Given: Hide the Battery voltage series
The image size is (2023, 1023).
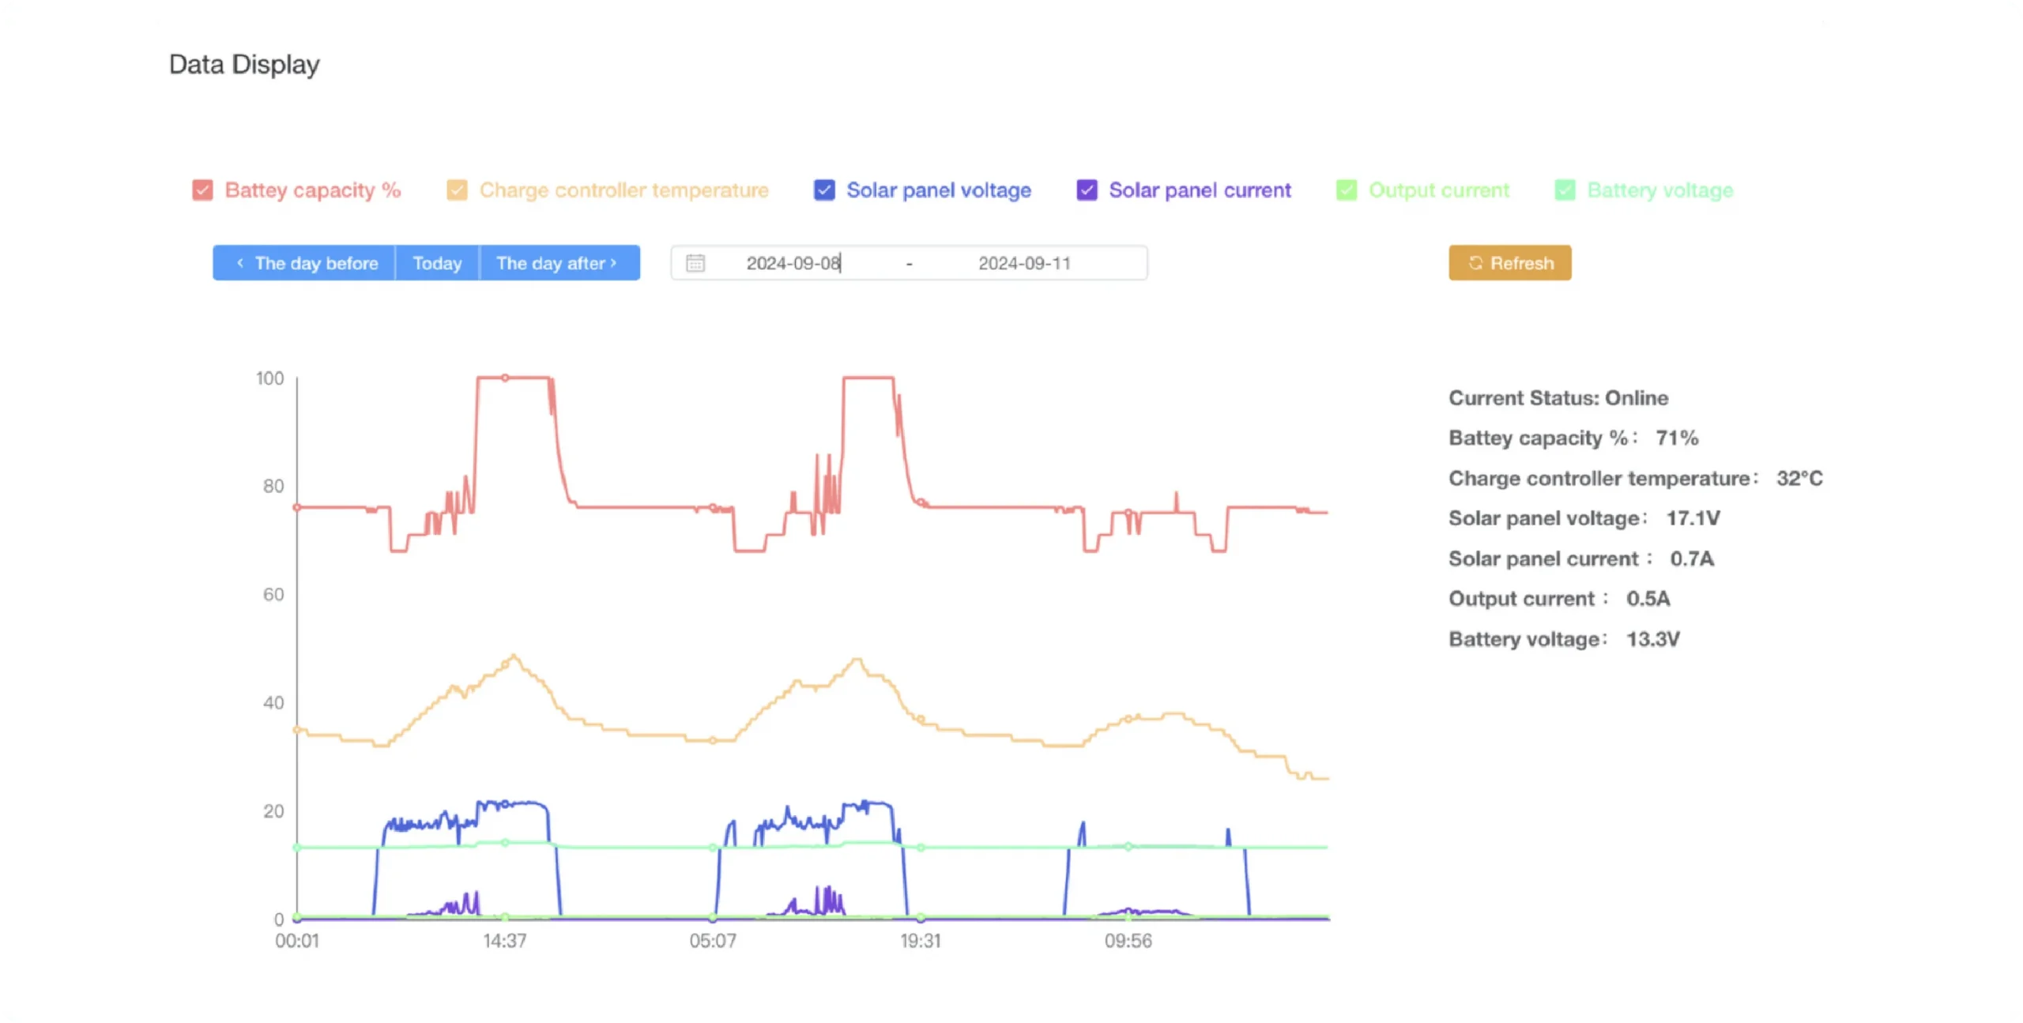Looking at the screenshot, I should point(1565,190).
